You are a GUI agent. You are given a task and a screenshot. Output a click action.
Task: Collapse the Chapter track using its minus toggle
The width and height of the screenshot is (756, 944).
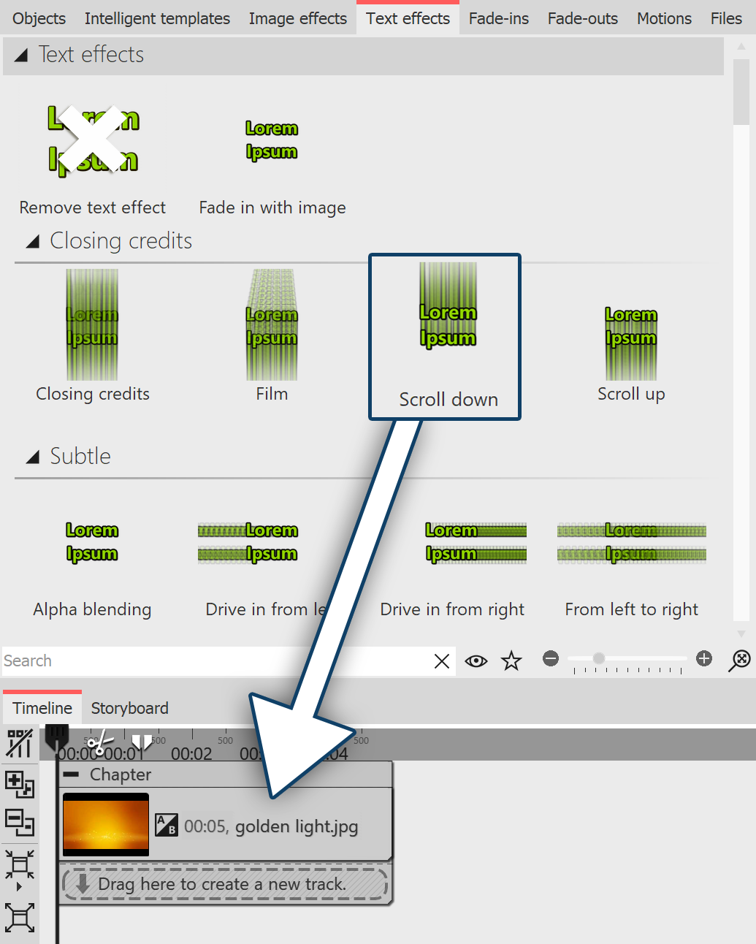point(71,774)
